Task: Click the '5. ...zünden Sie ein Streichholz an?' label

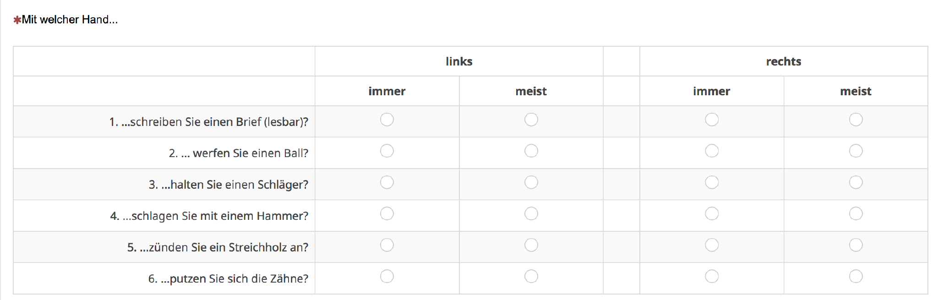Action: (218, 247)
